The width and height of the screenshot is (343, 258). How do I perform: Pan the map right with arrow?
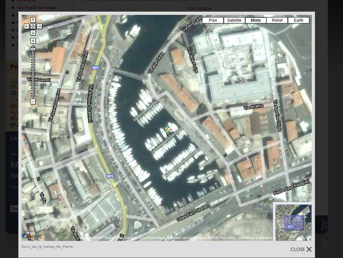coord(39,26)
